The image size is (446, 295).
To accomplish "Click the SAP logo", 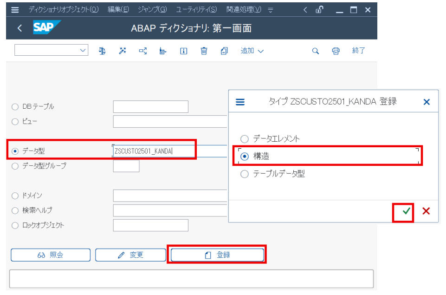I will pyautogui.click(x=47, y=27).
